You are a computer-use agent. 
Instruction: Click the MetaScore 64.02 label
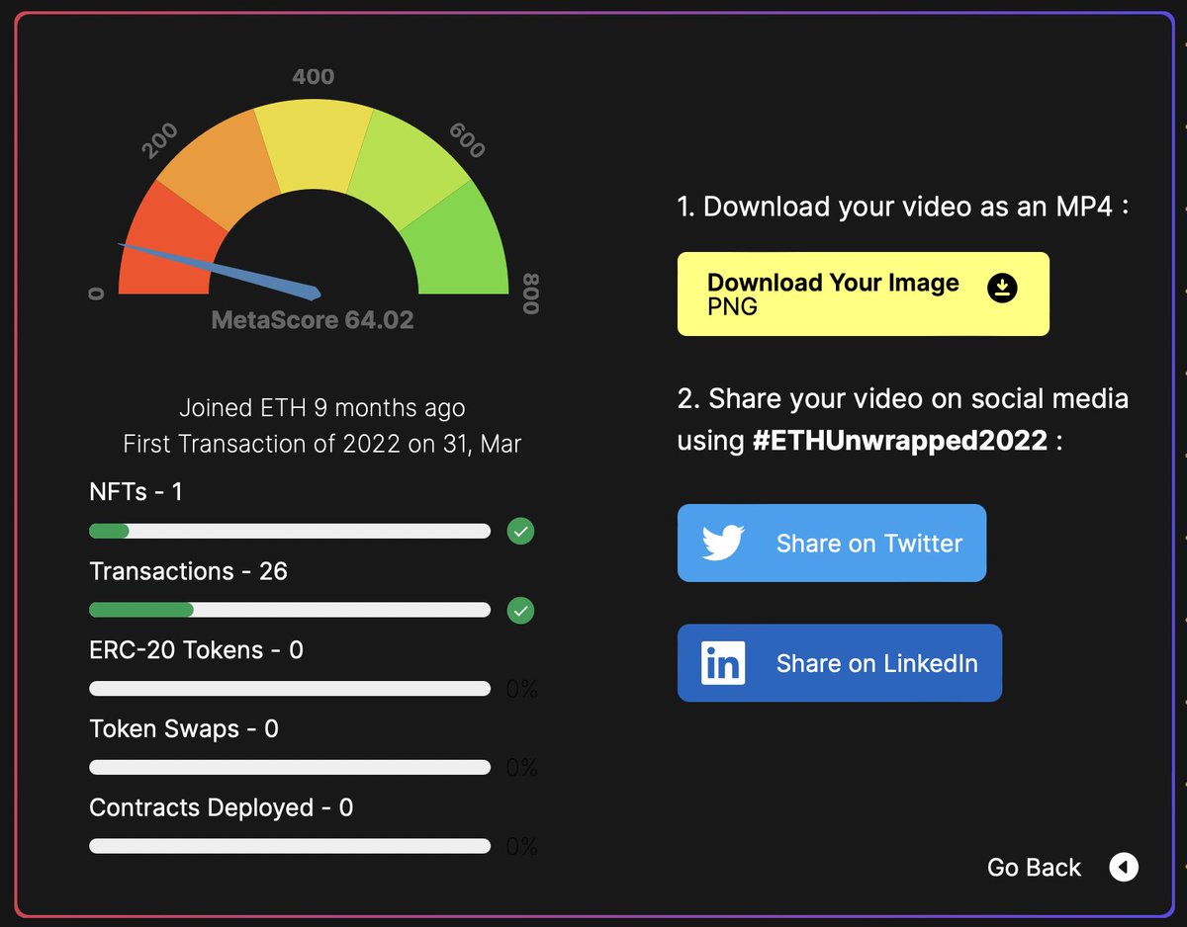pyautogui.click(x=313, y=320)
